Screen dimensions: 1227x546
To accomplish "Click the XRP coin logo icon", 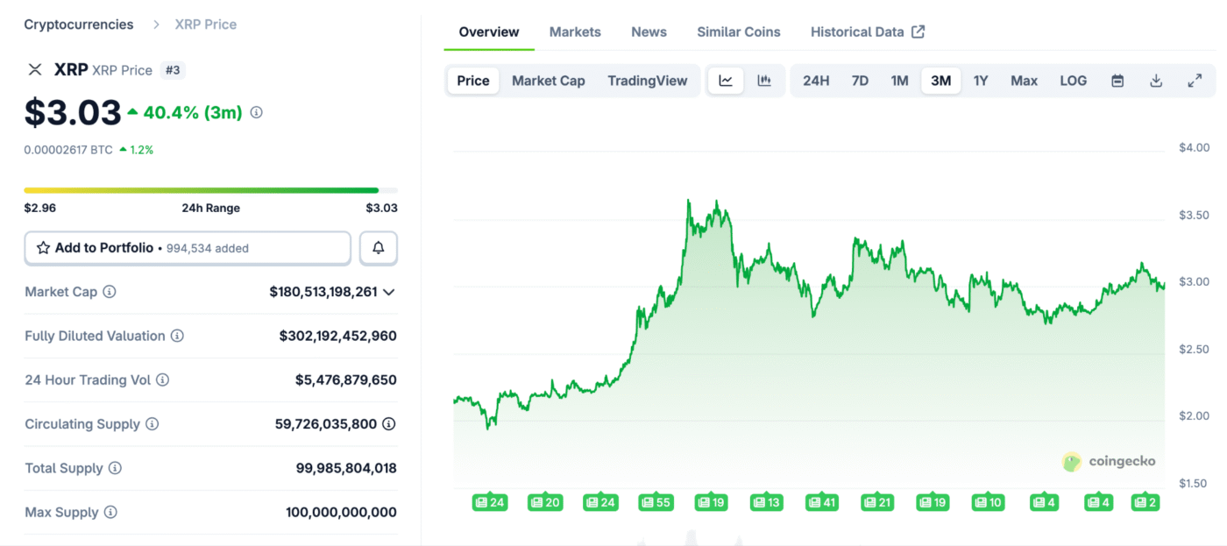I will pyautogui.click(x=35, y=70).
